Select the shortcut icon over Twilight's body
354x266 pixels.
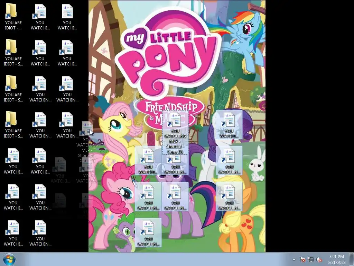coord(175,197)
